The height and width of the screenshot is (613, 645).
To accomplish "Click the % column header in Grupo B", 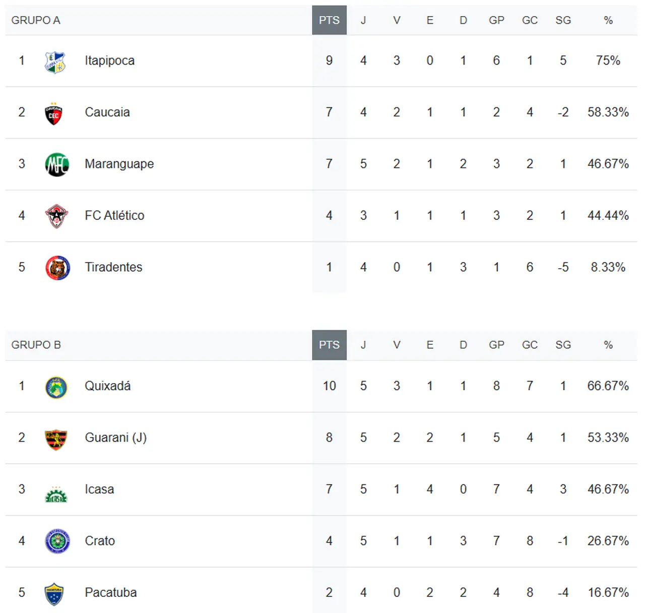I will pos(608,345).
